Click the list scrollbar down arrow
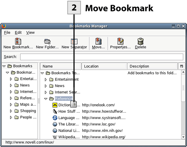 click(183, 137)
